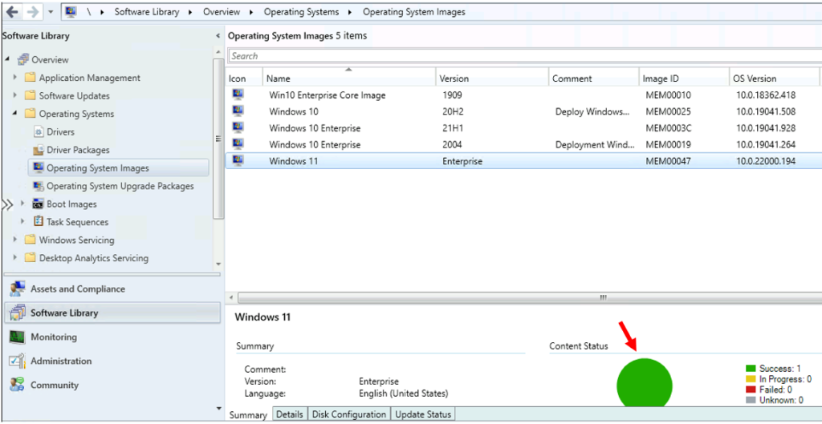This screenshot has width=822, height=424.
Task: Switch to the Update Status tab
Action: coord(423,414)
